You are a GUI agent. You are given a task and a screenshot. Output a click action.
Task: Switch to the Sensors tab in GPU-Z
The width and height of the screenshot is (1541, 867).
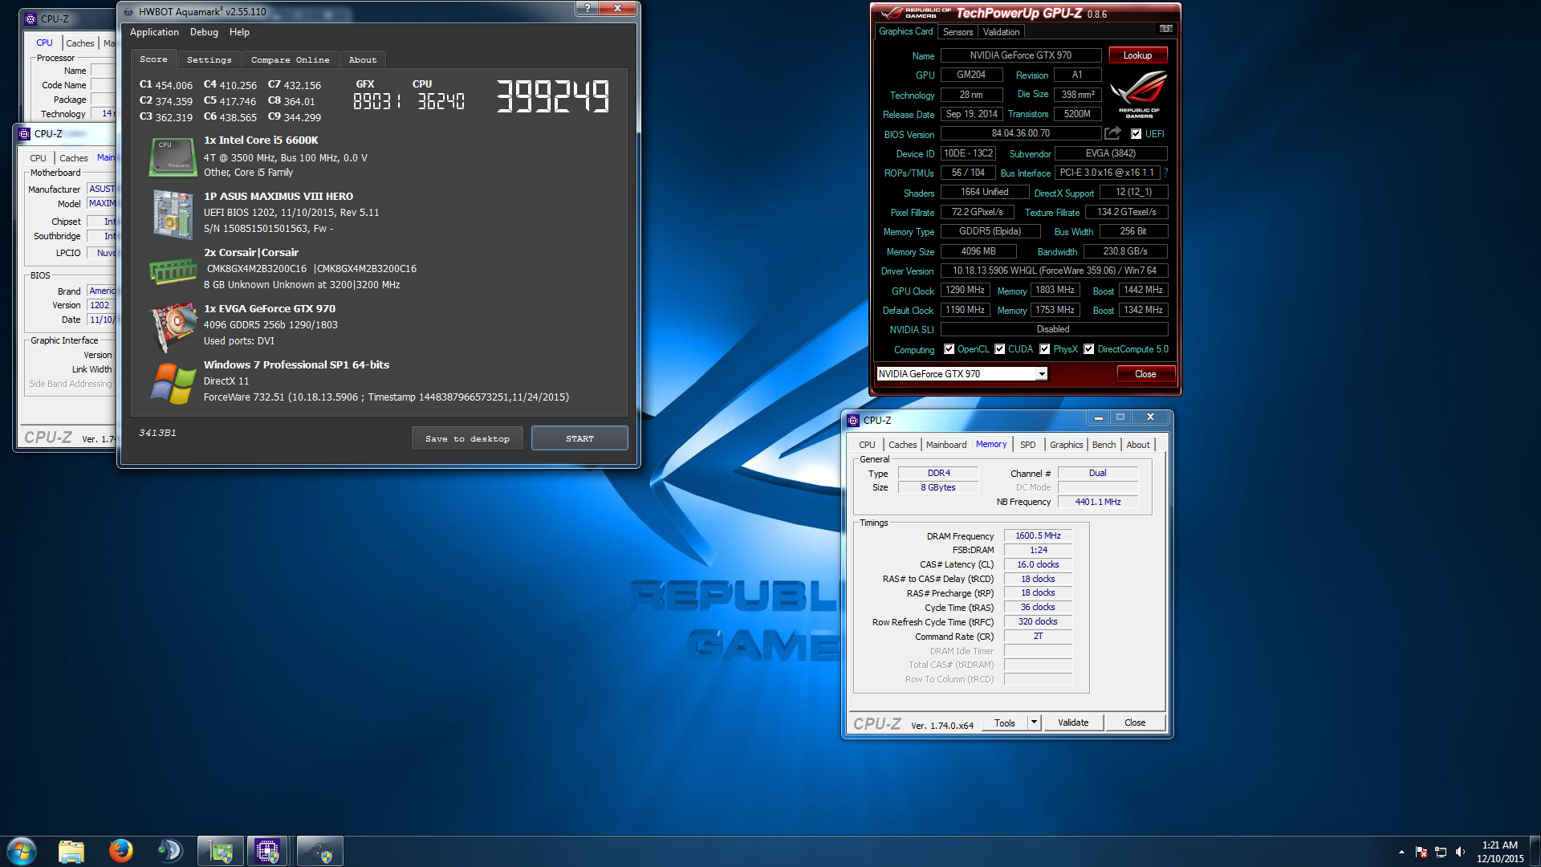point(958,32)
